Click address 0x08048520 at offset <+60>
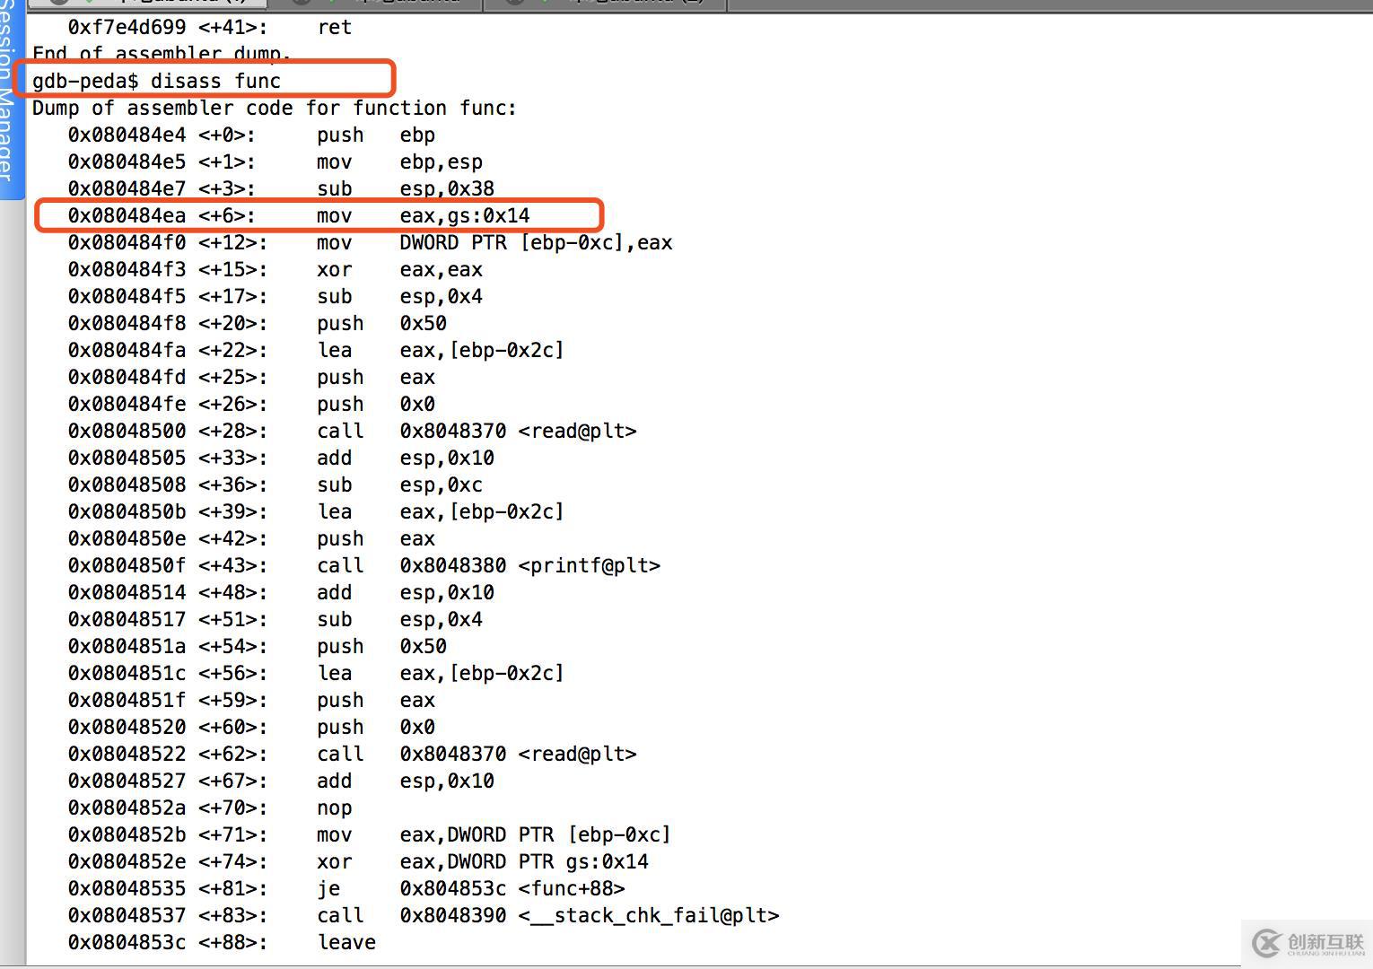Viewport: 1373px width, 969px height. click(x=127, y=727)
